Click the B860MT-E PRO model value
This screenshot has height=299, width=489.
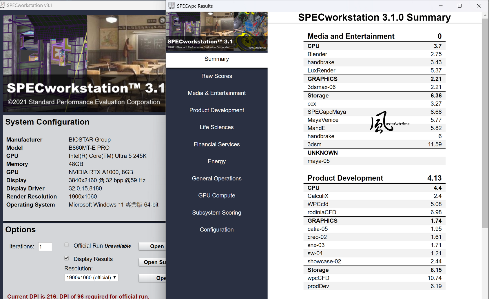pos(89,148)
